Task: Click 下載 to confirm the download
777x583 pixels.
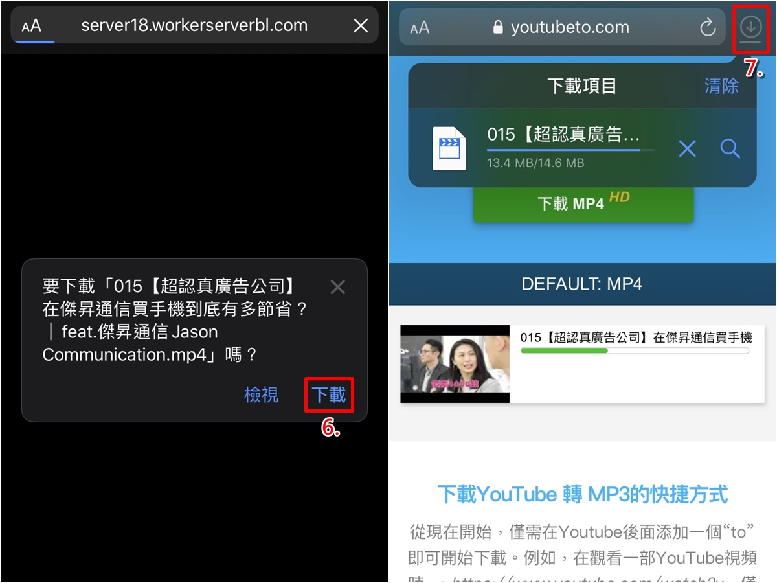Action: [329, 394]
